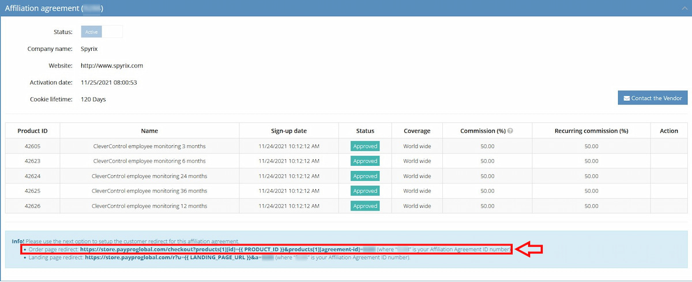
Task: Sort by Product ID column header
Action: (x=32, y=131)
